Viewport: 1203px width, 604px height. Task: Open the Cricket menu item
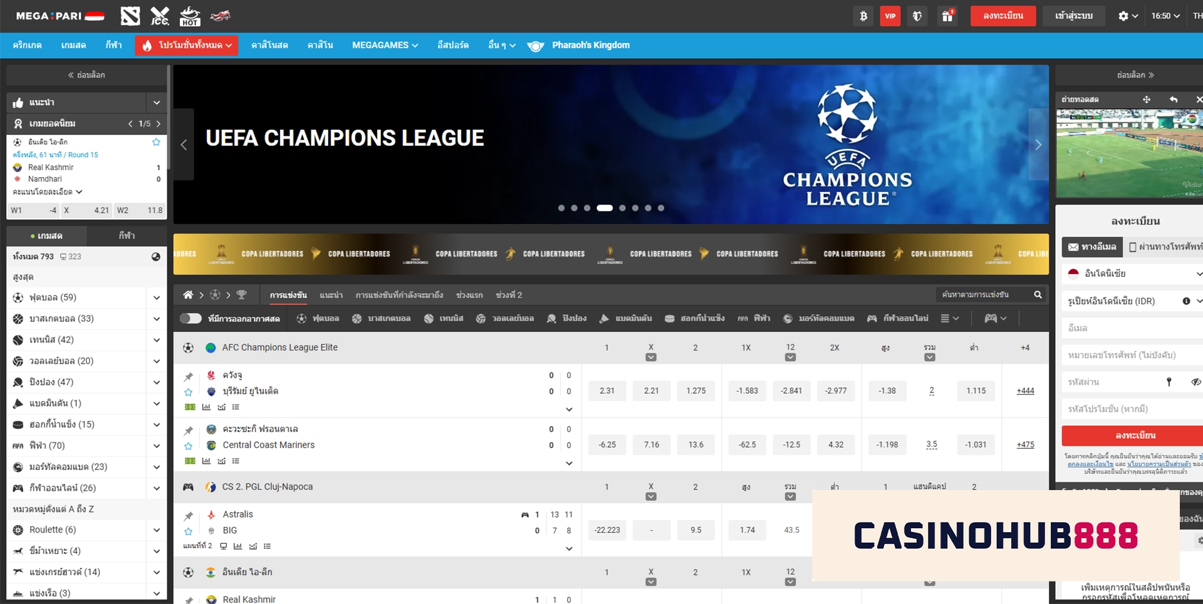click(x=27, y=45)
